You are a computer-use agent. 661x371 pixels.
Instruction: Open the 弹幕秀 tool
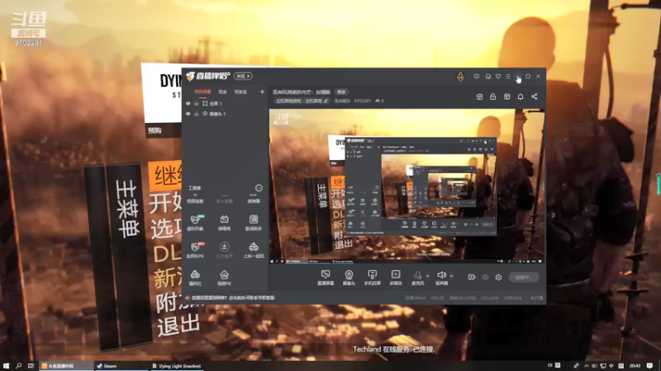[224, 223]
